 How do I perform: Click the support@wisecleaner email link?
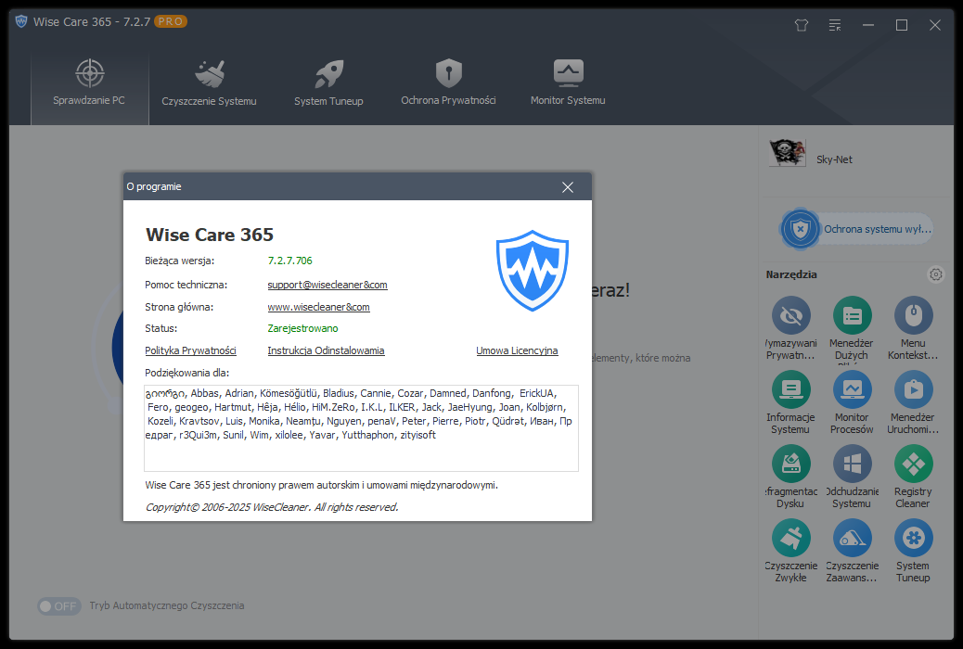click(x=327, y=285)
